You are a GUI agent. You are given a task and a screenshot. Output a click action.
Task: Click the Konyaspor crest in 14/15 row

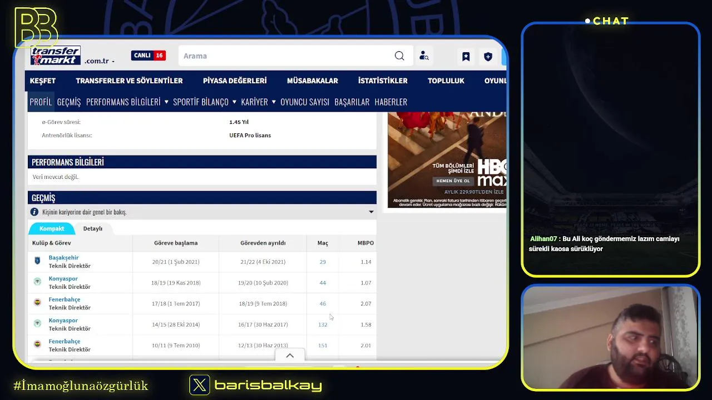click(37, 324)
